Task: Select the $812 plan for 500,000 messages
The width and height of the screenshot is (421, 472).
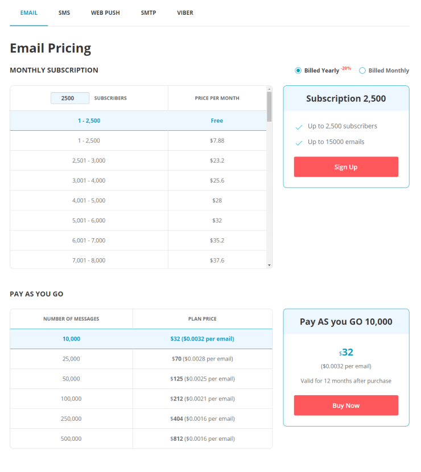Action: (x=141, y=438)
